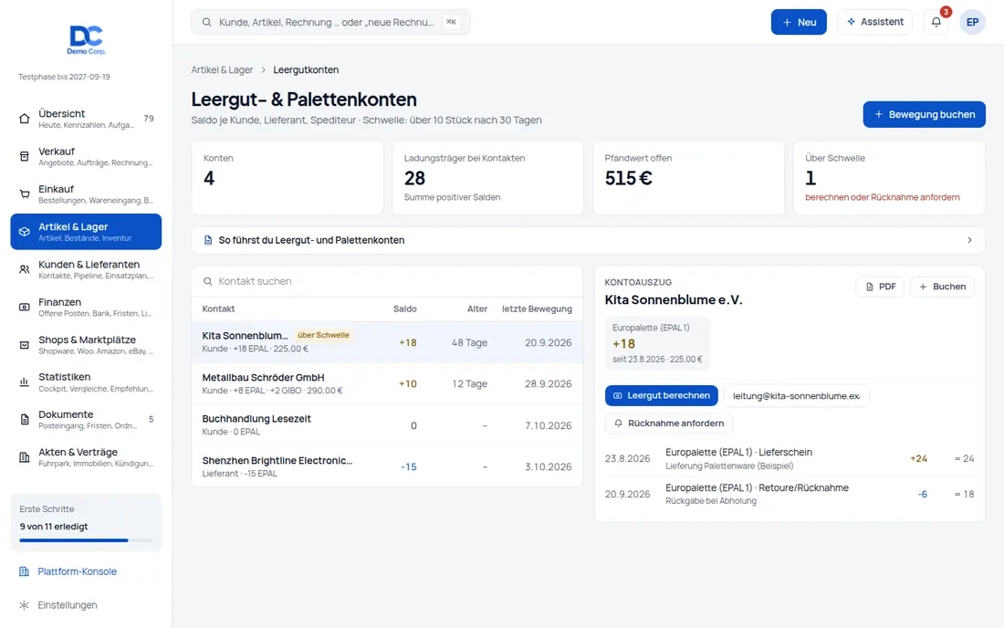
Task: Click the Akten & Verträge building icon
Action: point(25,457)
